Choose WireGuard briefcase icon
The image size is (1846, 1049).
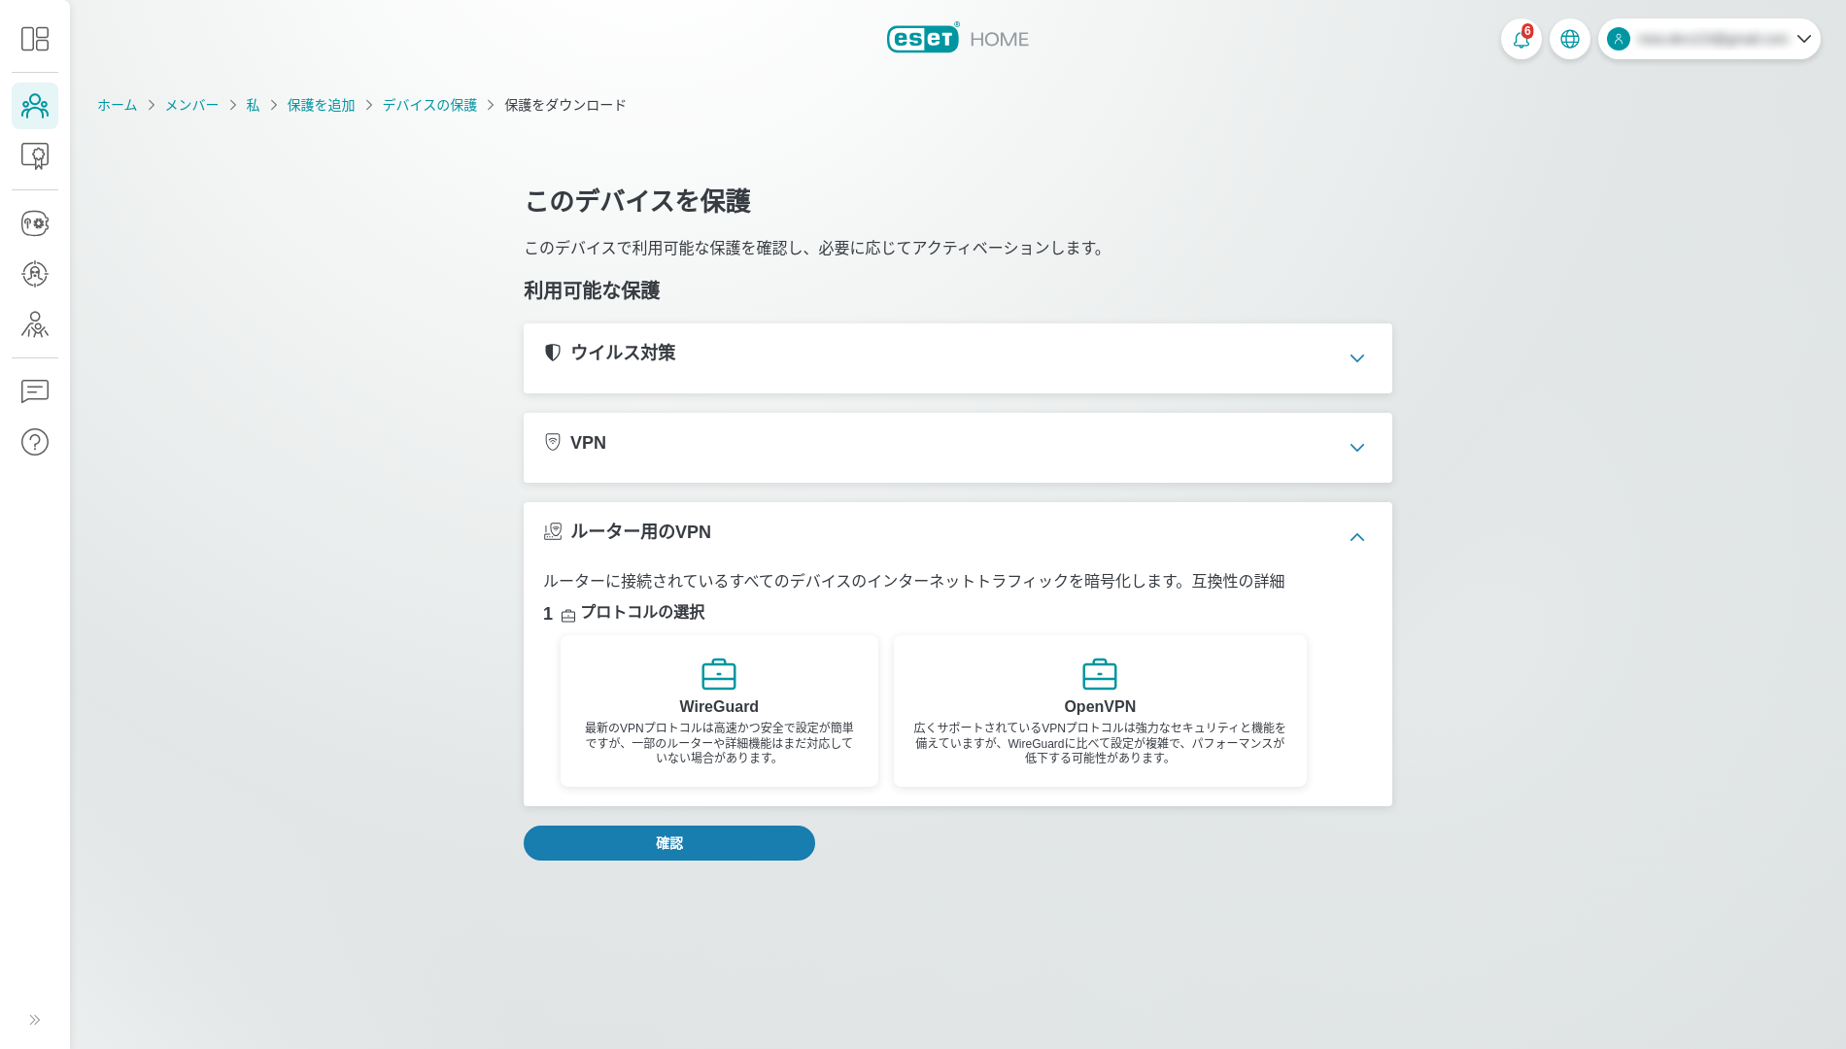point(718,672)
